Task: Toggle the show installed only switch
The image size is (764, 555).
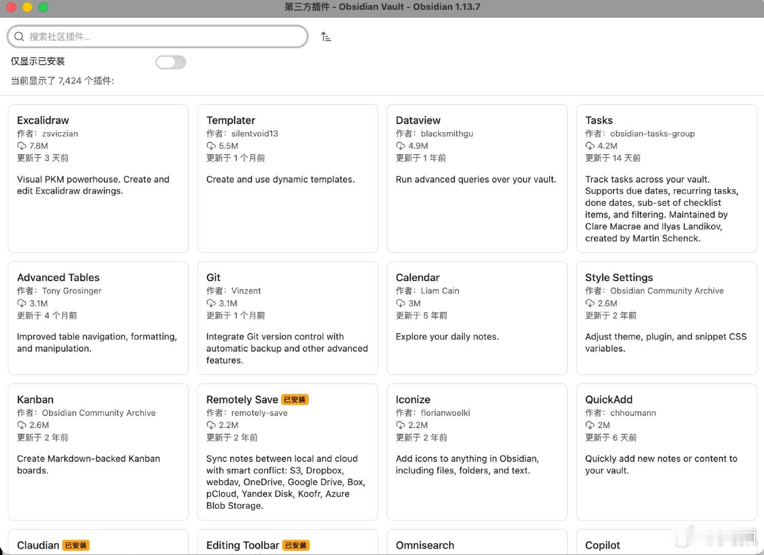Action: (171, 62)
